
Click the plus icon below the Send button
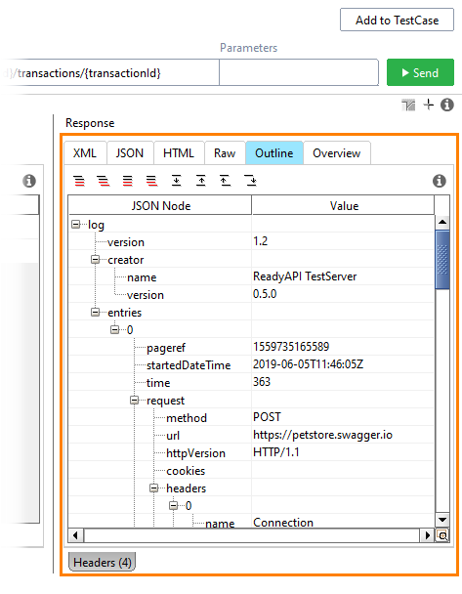tap(428, 105)
